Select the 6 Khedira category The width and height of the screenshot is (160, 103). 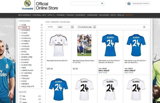tap(25, 76)
